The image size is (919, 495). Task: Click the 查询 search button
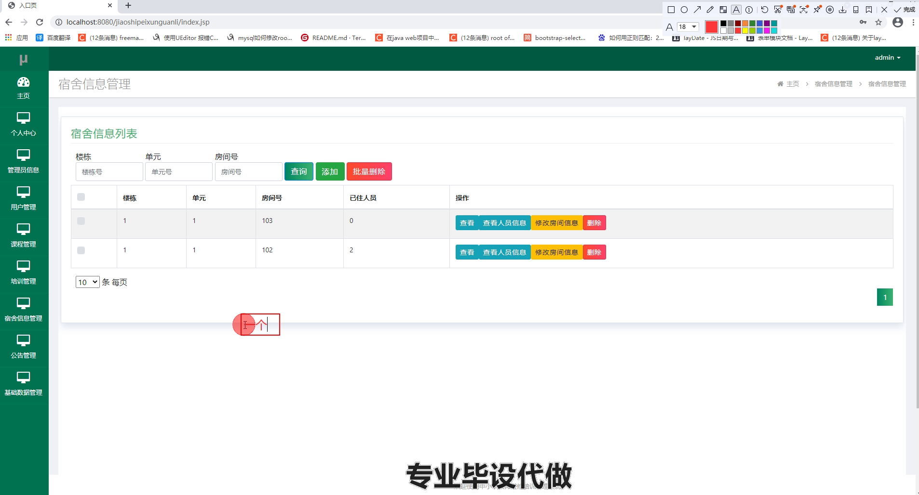pos(299,171)
